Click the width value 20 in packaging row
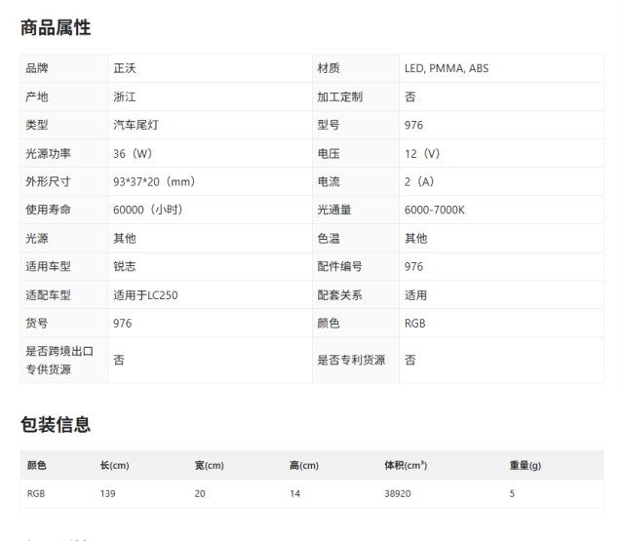Image resolution: width=624 pixels, height=541 pixels. click(x=200, y=493)
